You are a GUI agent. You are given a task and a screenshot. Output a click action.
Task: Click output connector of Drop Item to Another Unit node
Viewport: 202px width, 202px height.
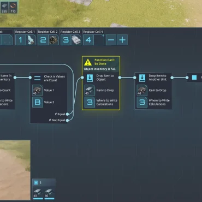pos(172,78)
